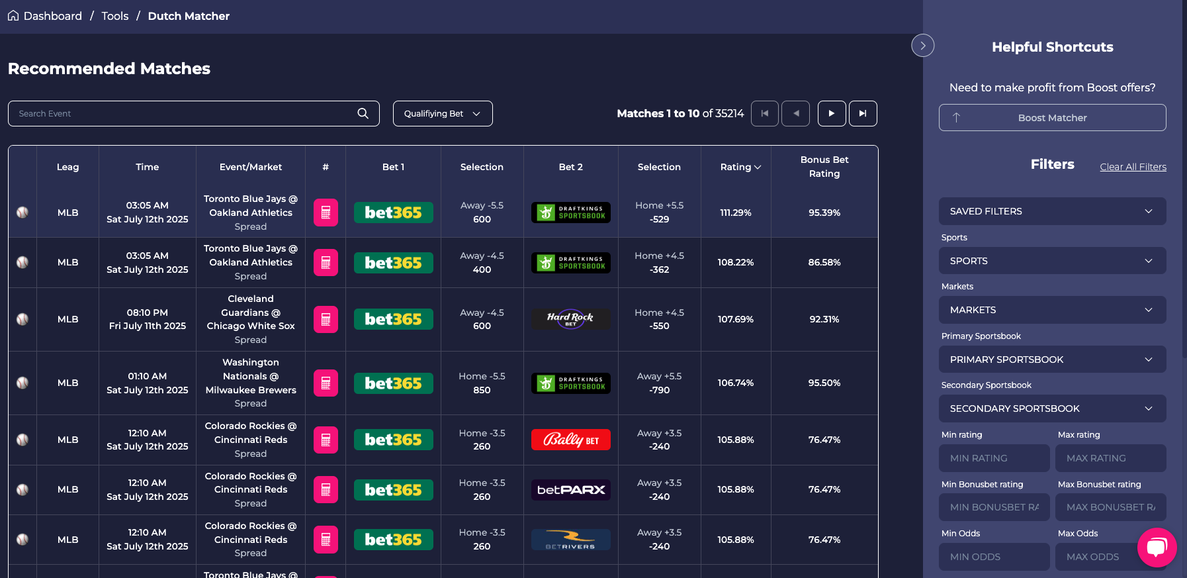
Task: Go to previous page of matches
Action: pyautogui.click(x=796, y=113)
